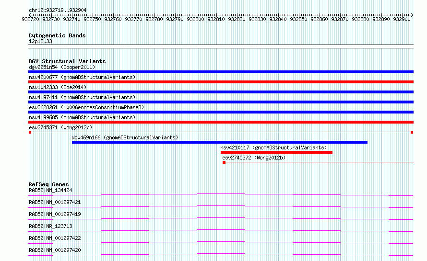Click the blue bar of dgv469n166
This screenshot has height=261, width=427.
coord(219,142)
